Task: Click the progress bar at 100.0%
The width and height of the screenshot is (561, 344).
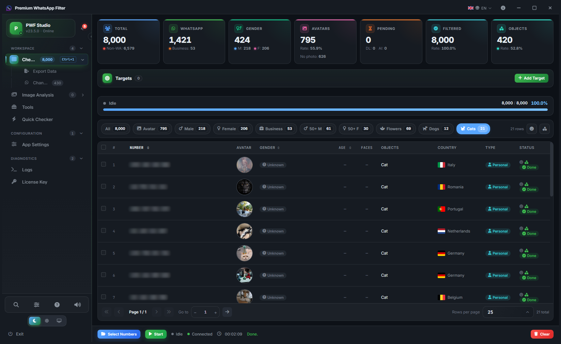Action: click(325, 109)
